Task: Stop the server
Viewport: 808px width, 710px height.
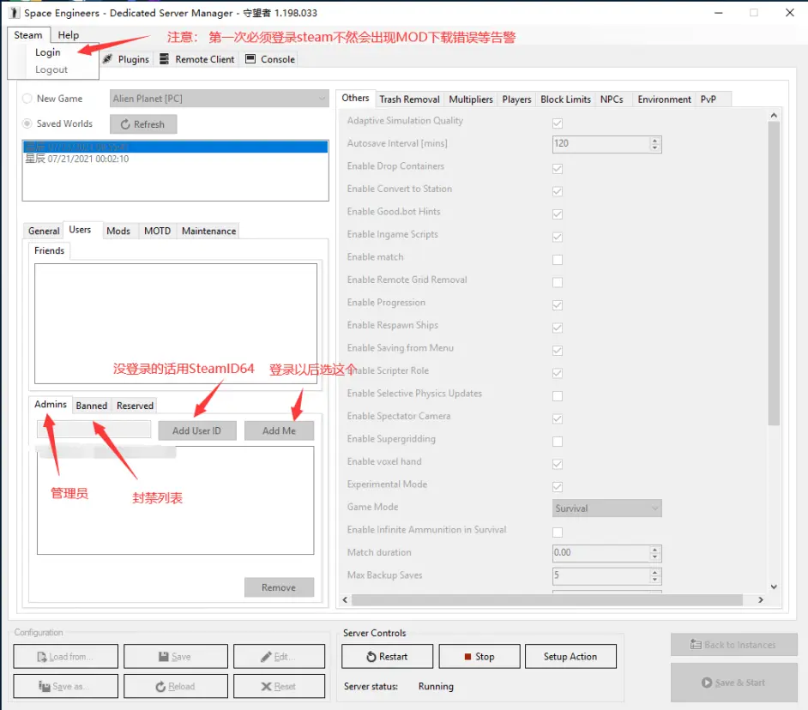Action: pos(479,657)
